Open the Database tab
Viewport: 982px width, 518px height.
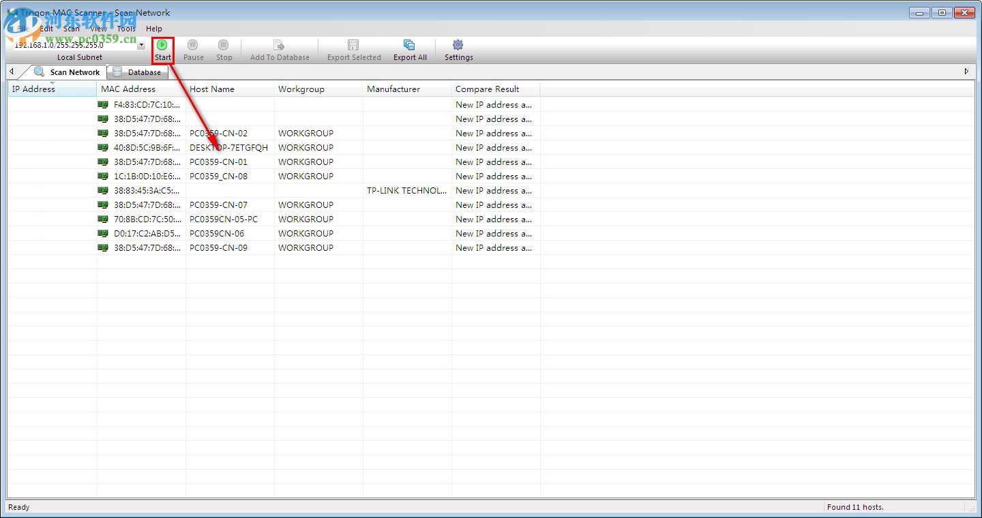pyautogui.click(x=137, y=72)
